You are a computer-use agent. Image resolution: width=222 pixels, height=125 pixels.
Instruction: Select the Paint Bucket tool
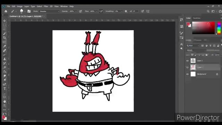point(5,72)
